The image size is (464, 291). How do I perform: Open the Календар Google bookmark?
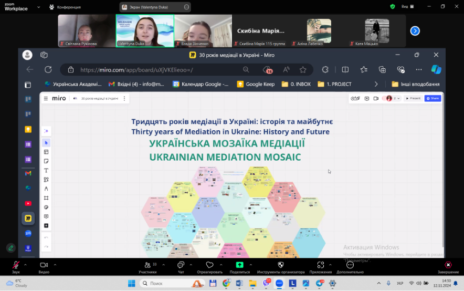201,84
